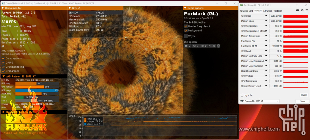Click the FurMark title bar app icon

pyautogui.click(x=3, y=3)
